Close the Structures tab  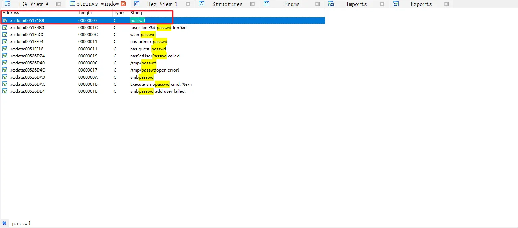tap(252, 4)
